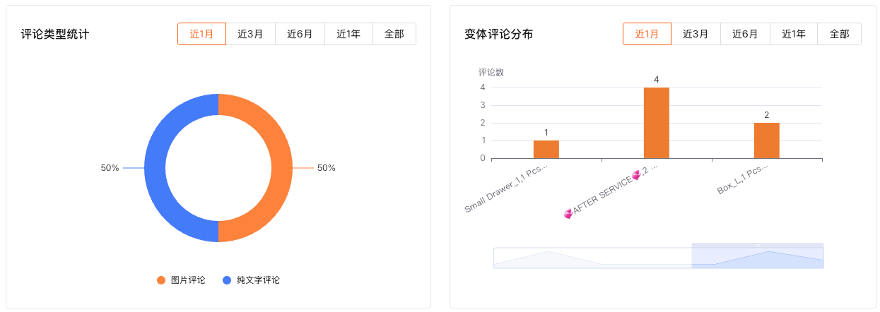
Task: Click the orange half of the donut chart
Action: point(281,168)
